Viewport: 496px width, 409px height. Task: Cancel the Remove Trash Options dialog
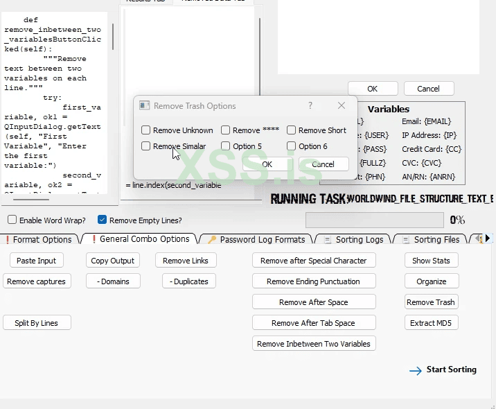pos(324,164)
